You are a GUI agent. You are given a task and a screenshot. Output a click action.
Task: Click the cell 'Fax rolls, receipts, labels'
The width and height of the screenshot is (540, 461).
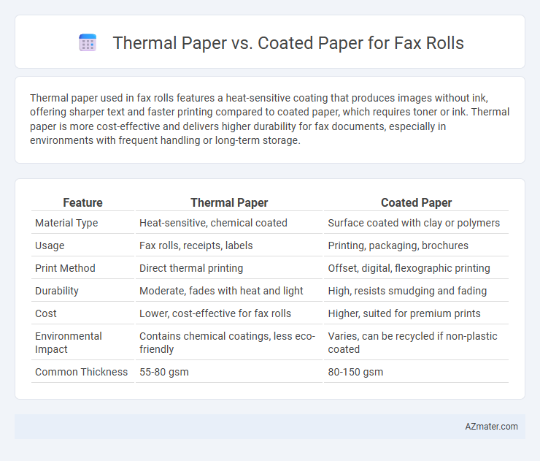click(196, 245)
